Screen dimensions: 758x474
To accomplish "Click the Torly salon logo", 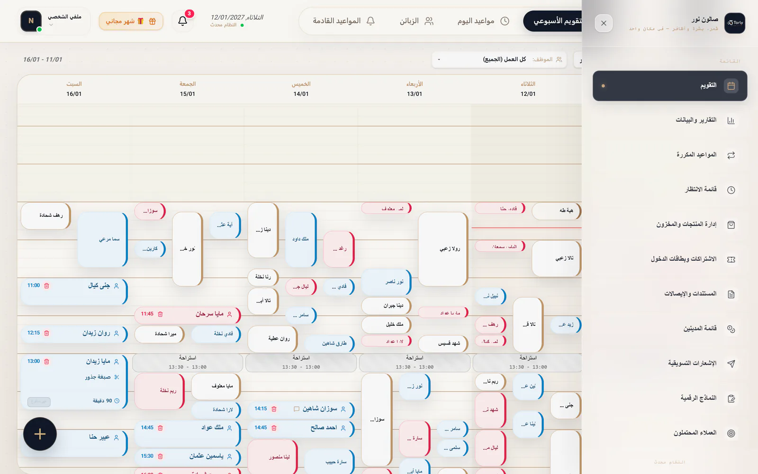I will click(735, 23).
